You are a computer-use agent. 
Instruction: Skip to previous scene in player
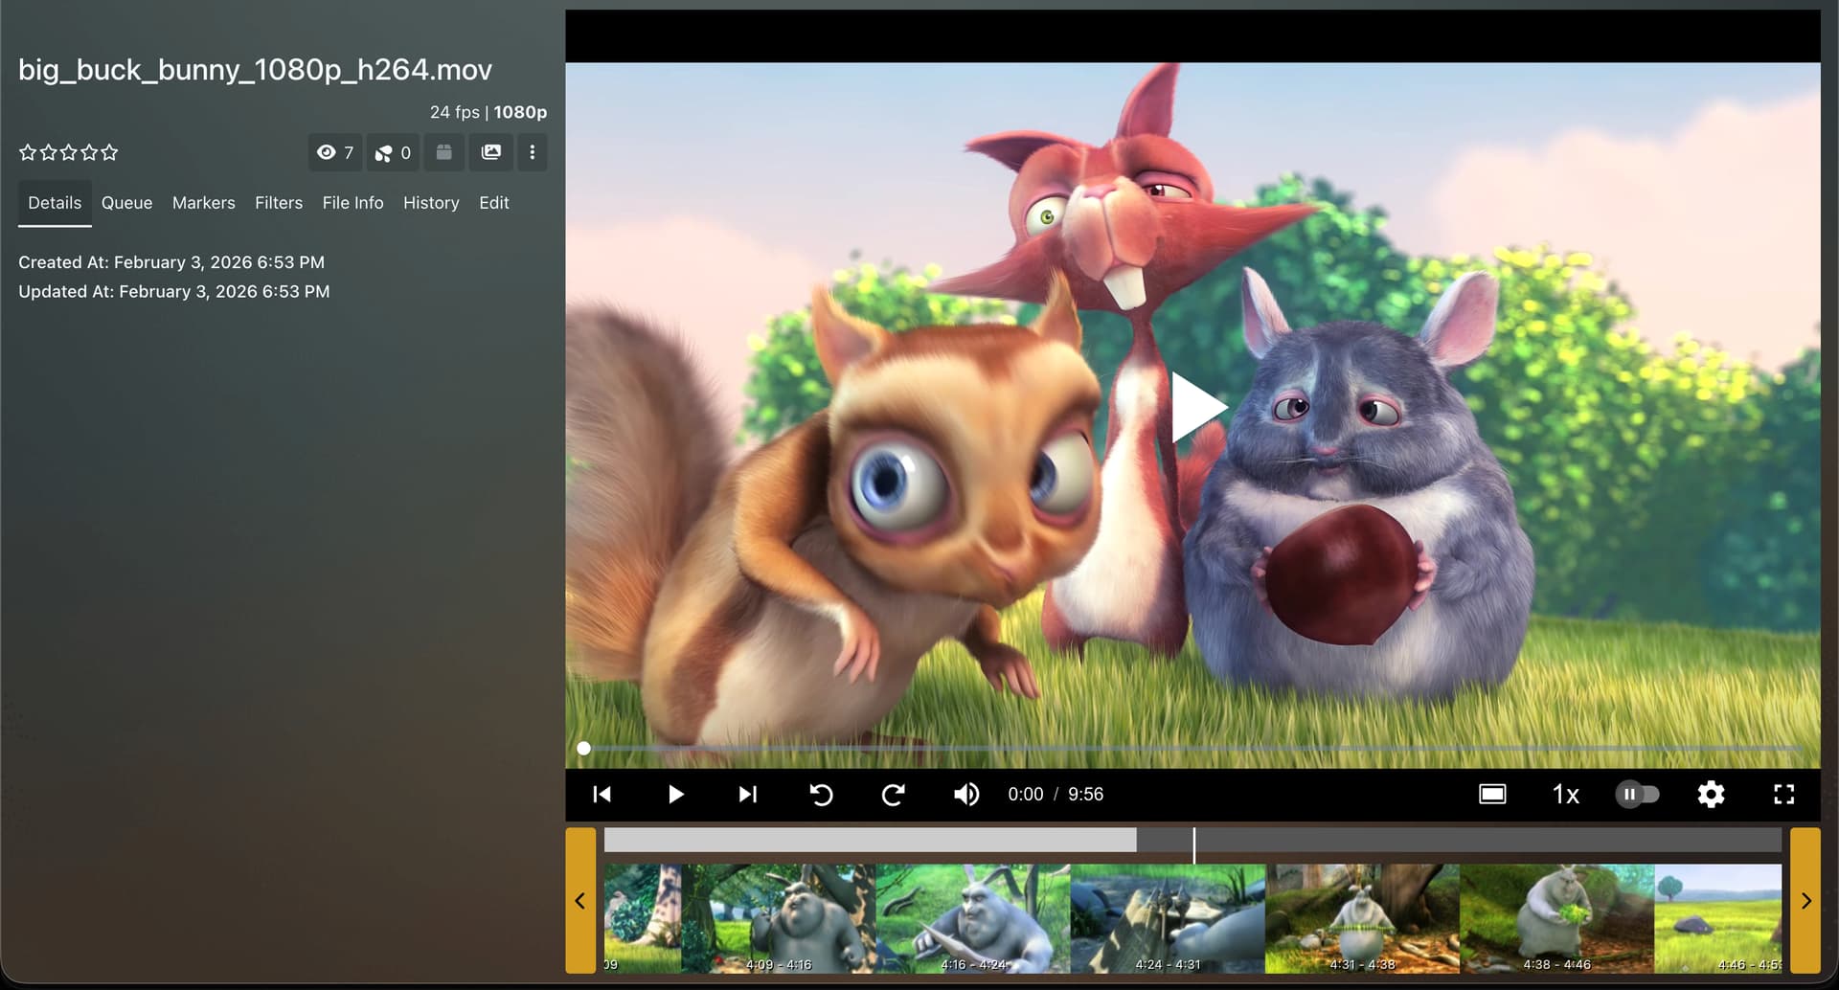pyautogui.click(x=602, y=795)
